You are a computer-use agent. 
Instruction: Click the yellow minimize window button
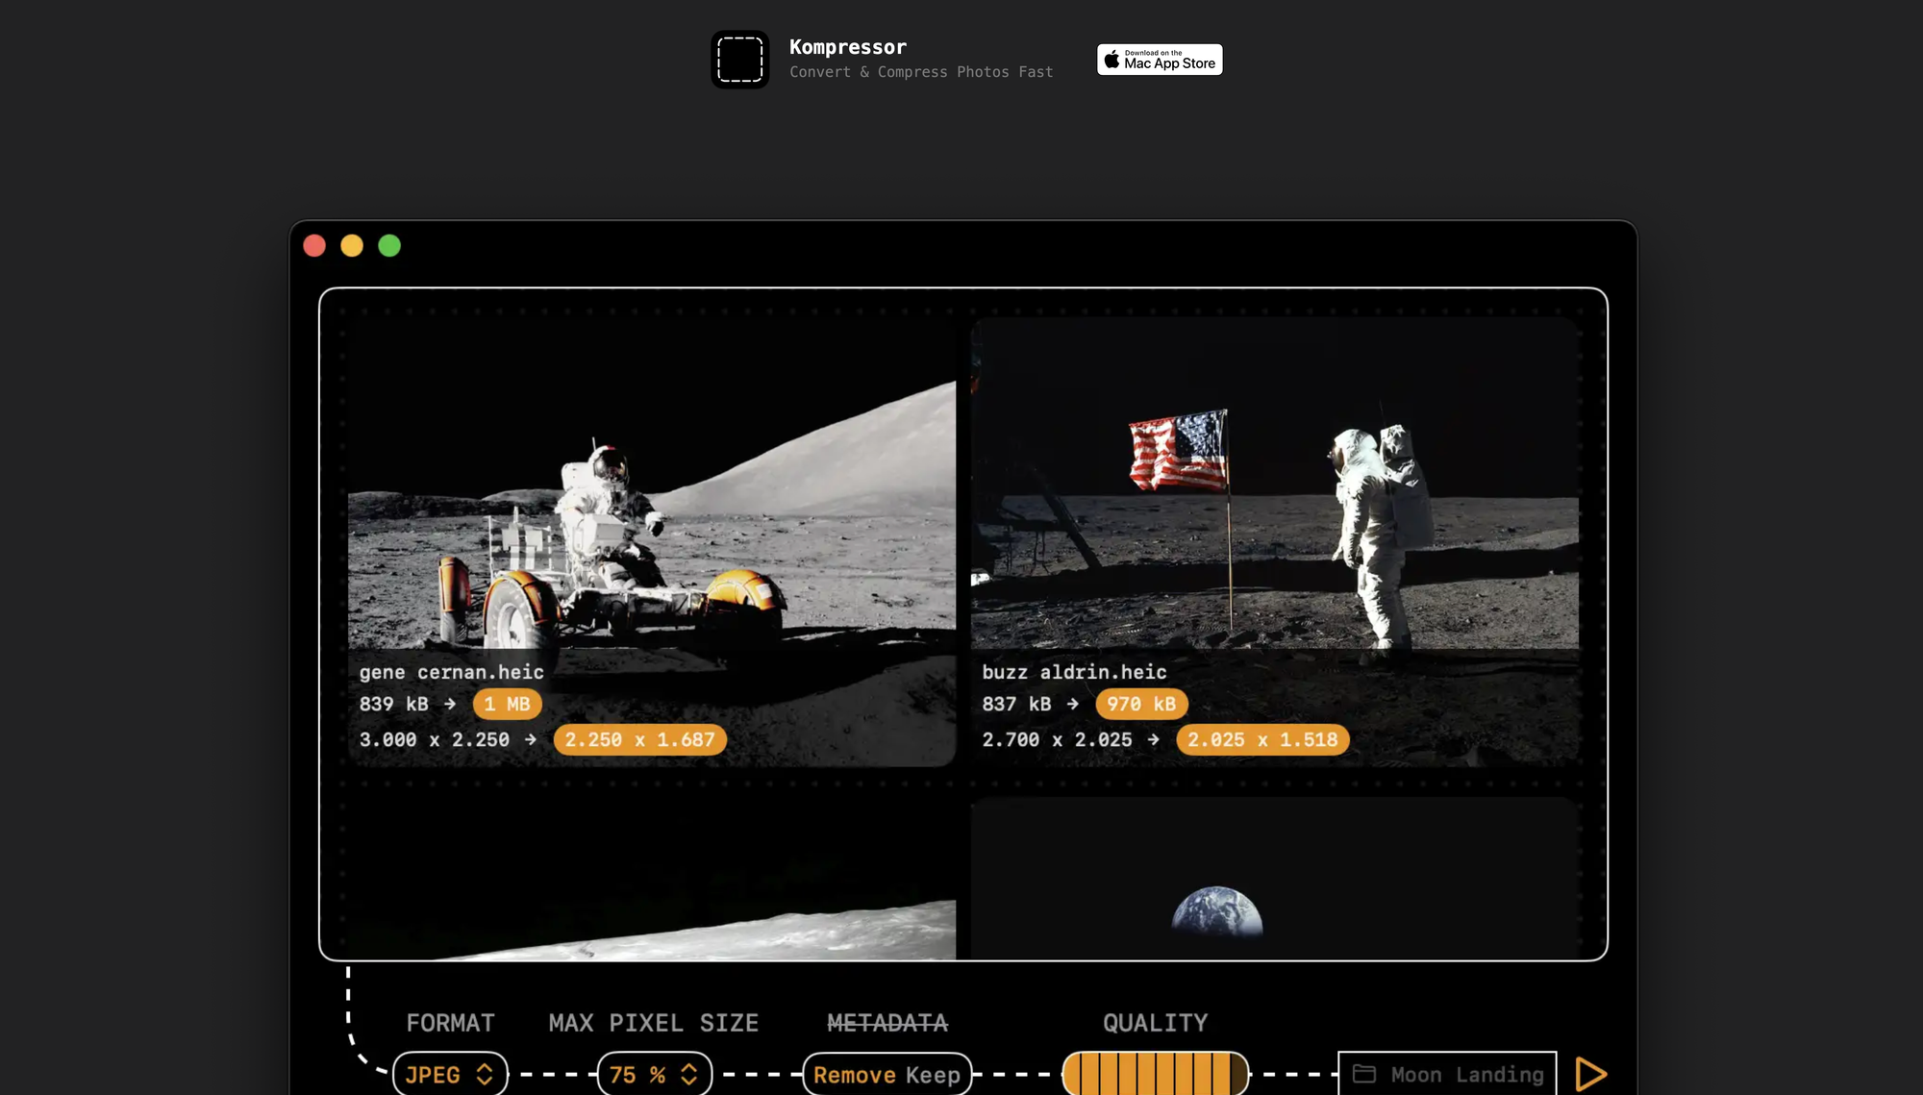[352, 246]
